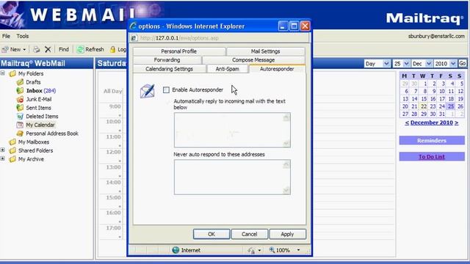The image size is (470, 264).
Task: Click the 12:00 time slot label
Action: (114, 152)
